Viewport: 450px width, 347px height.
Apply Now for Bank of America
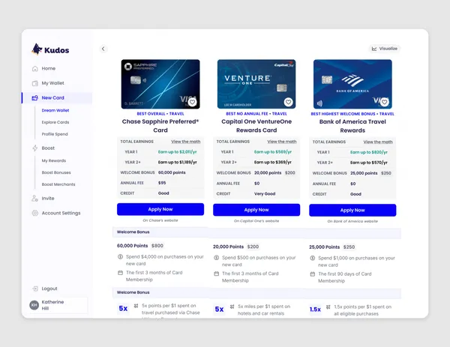352,210
